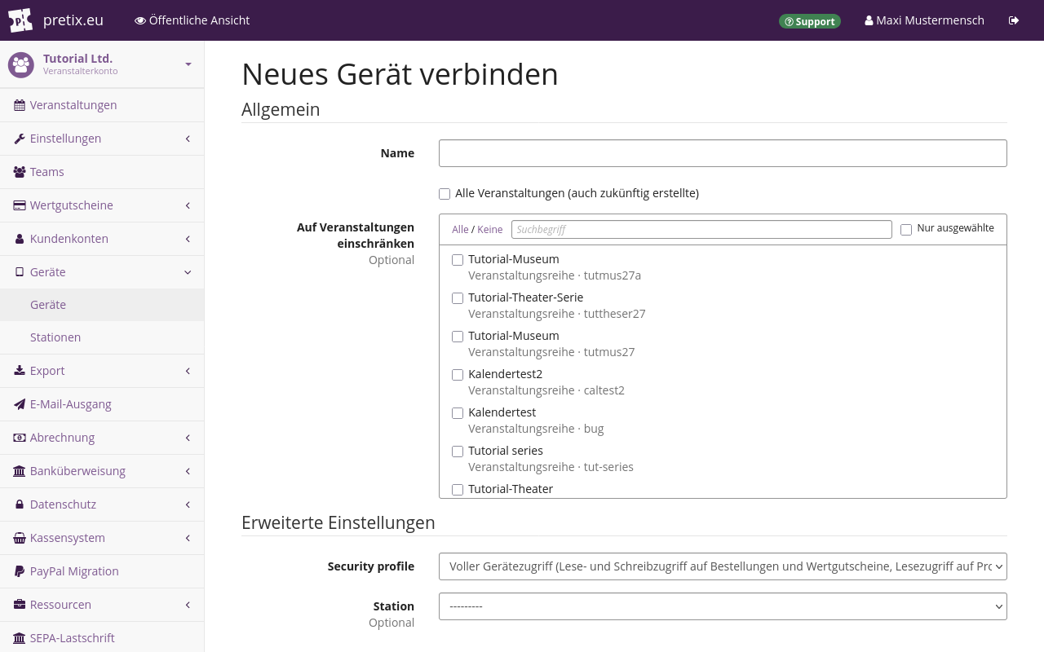Check the Kalendertest bug event checkbox
This screenshot has width=1044, height=652.
(x=458, y=413)
